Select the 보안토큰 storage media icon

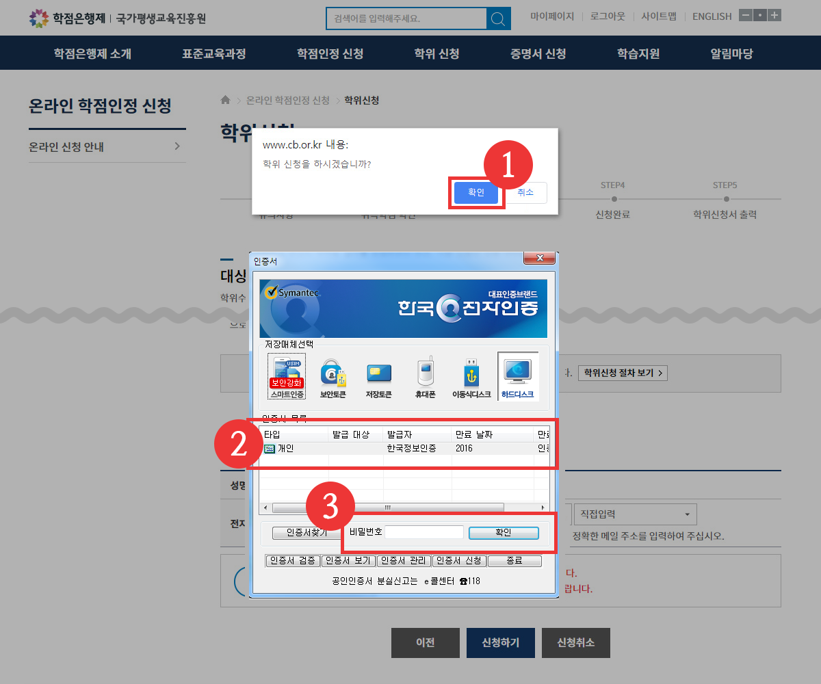(x=333, y=376)
